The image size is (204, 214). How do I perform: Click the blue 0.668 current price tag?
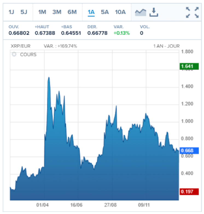[x=187, y=150]
